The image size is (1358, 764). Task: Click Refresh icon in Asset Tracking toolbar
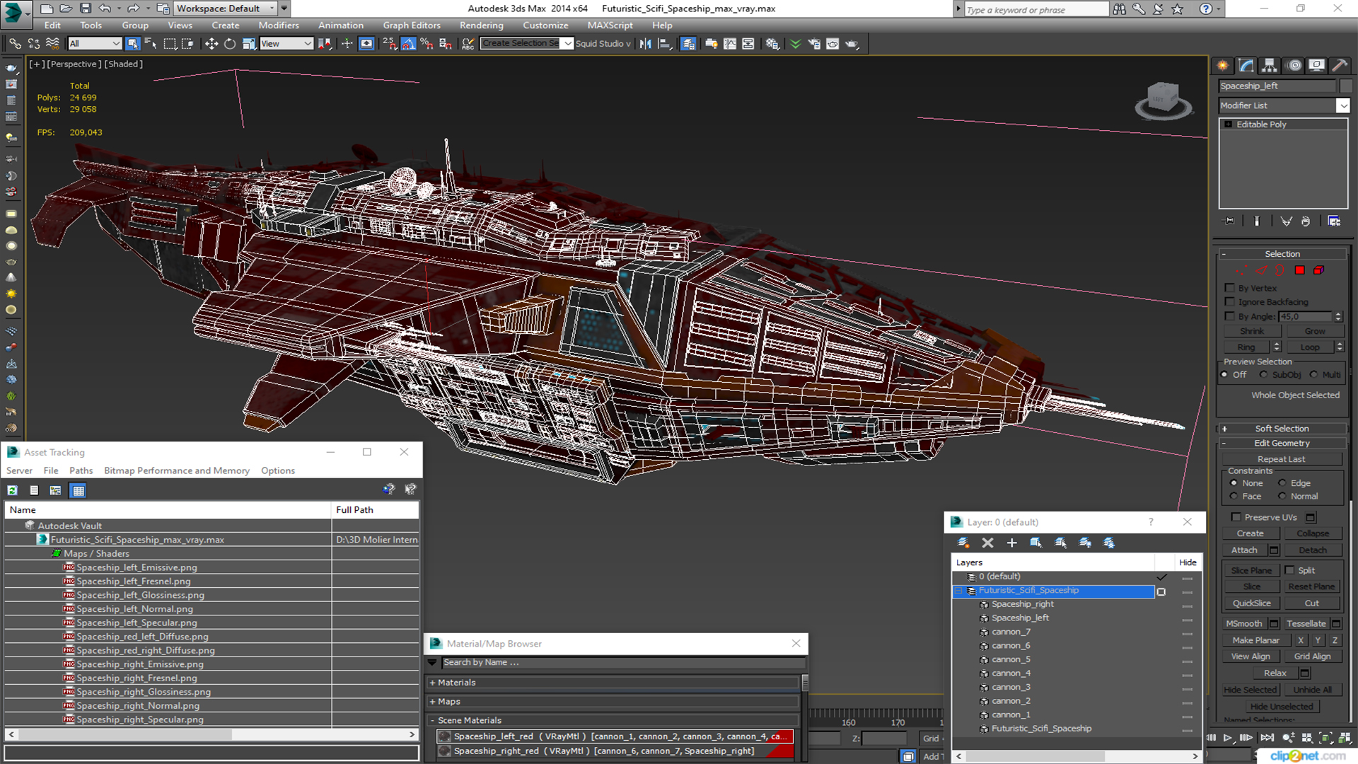[x=12, y=490]
